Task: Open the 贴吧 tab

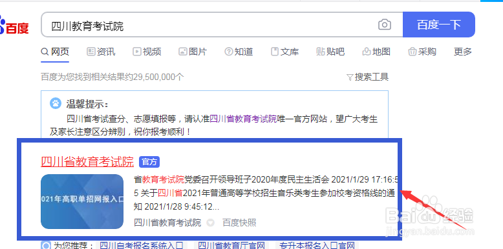Action: tap(330, 52)
